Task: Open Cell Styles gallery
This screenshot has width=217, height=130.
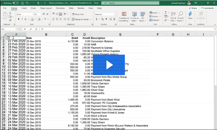Action: [x=143, y=17]
